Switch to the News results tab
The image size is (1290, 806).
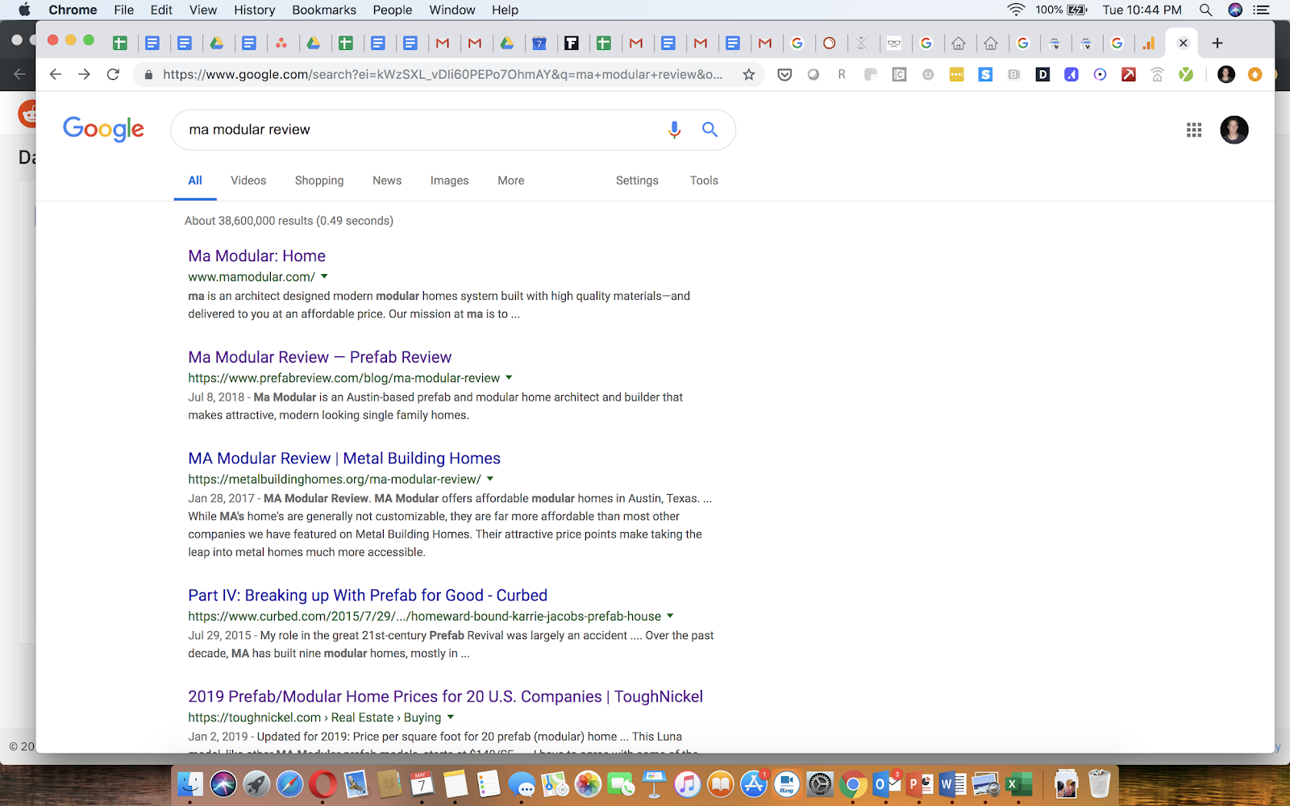click(x=387, y=181)
